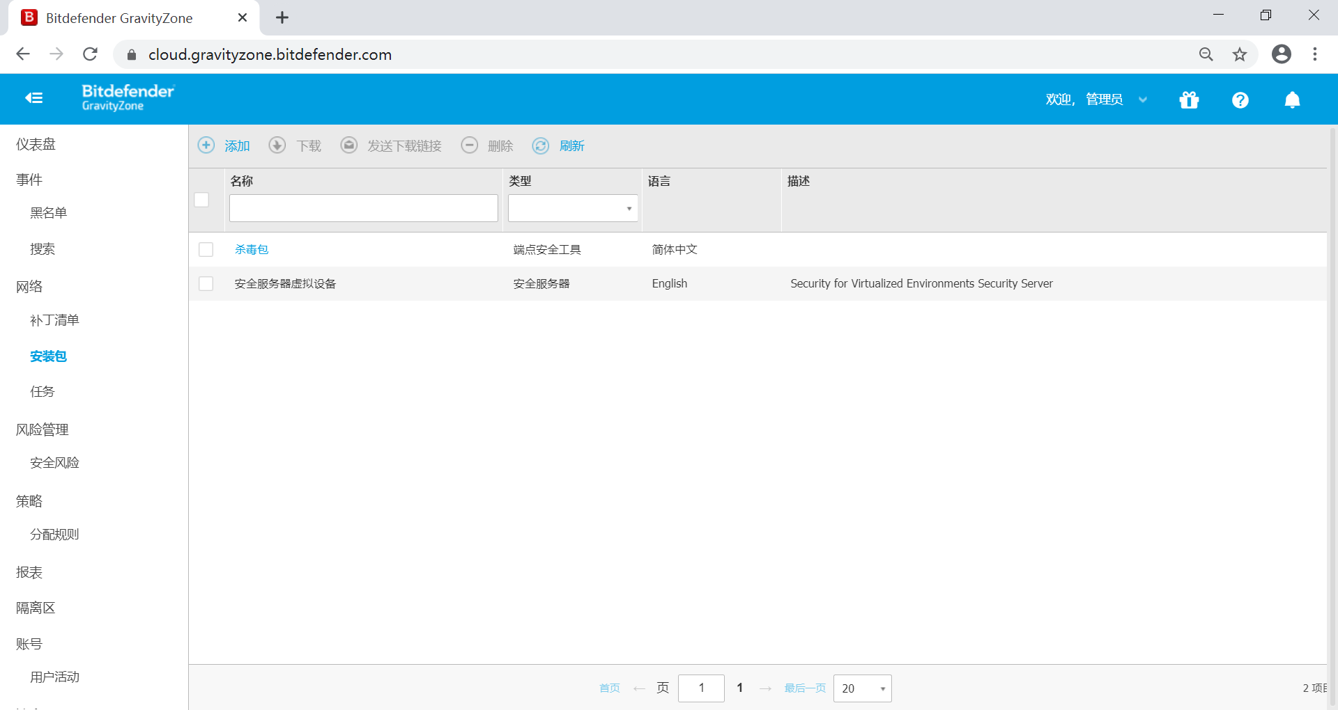Click the English language cell
Image resolution: width=1338 pixels, height=710 pixels.
pos(670,283)
